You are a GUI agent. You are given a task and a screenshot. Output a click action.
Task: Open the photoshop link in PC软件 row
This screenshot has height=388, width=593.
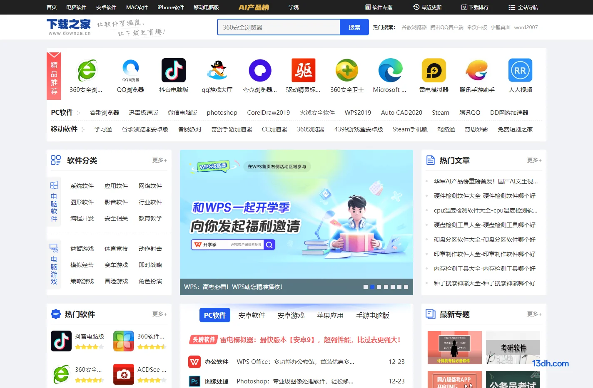222,113
